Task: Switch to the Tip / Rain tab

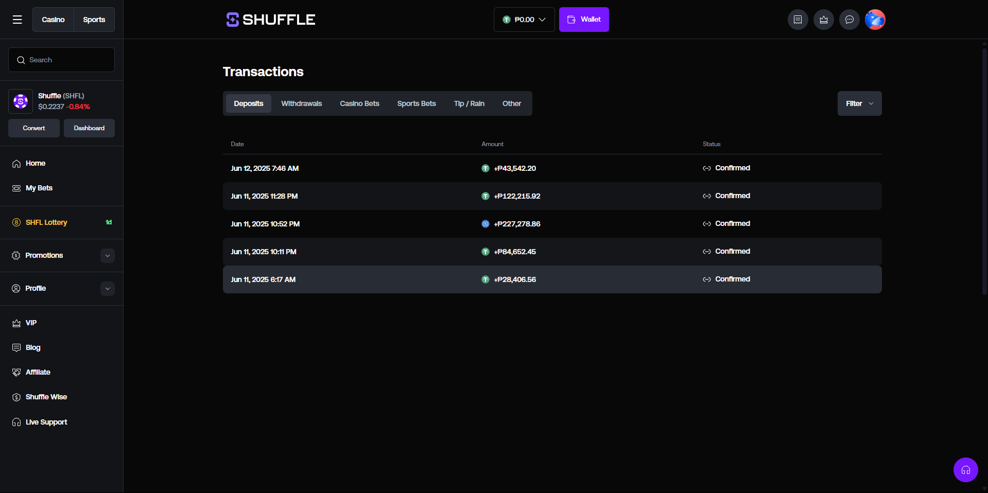Action: [x=469, y=103]
